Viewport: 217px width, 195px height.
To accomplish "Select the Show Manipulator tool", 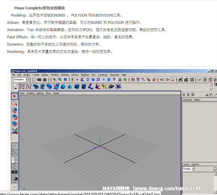I will [x=15, y=131].
